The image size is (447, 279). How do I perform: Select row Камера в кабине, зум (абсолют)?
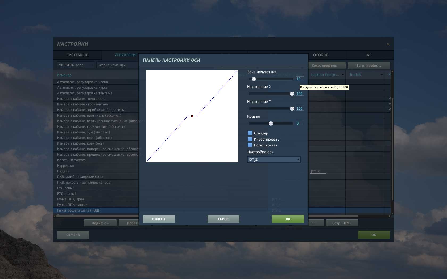[x=96, y=132]
